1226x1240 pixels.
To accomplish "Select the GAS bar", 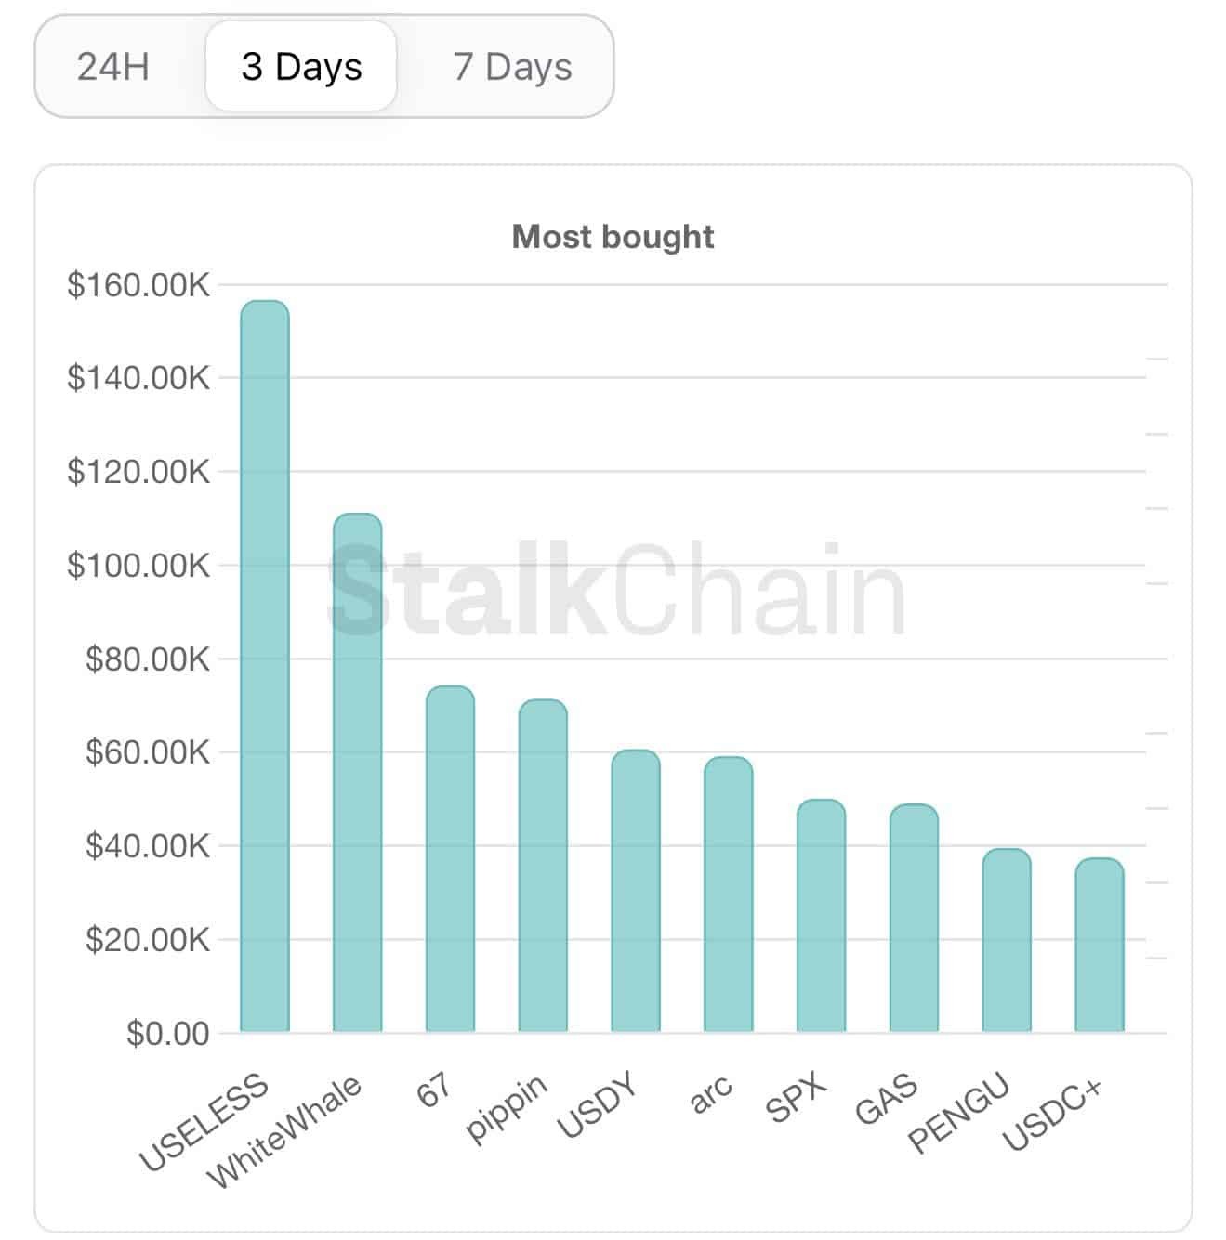I will point(914,919).
